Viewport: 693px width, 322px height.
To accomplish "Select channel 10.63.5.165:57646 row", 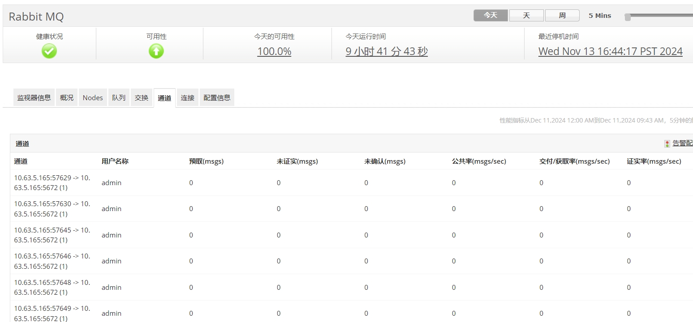I will click(x=351, y=261).
